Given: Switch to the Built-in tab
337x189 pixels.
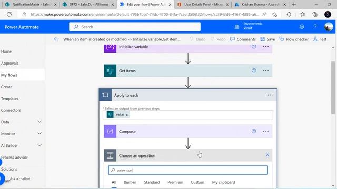Looking at the screenshot, I should (130, 182).
